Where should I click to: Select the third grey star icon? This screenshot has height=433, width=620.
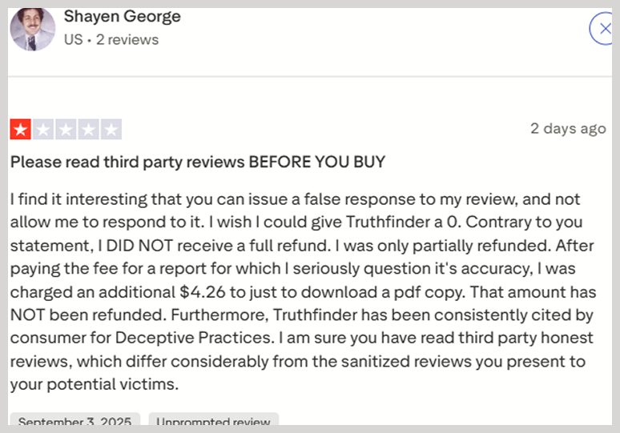pos(66,129)
